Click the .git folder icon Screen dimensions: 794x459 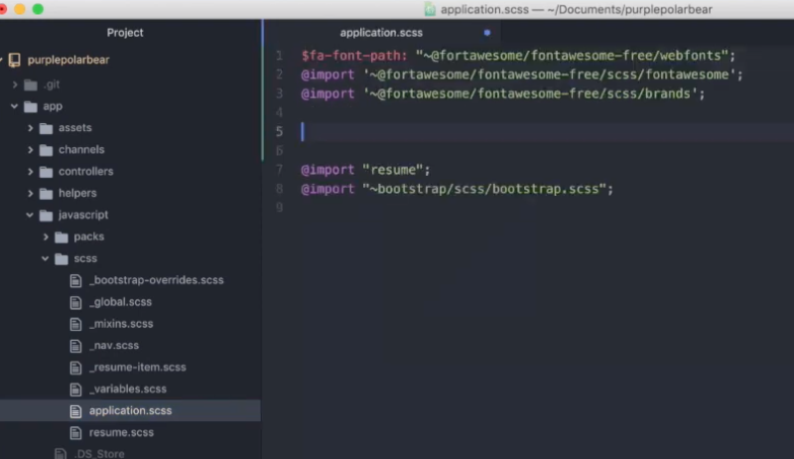(31, 85)
